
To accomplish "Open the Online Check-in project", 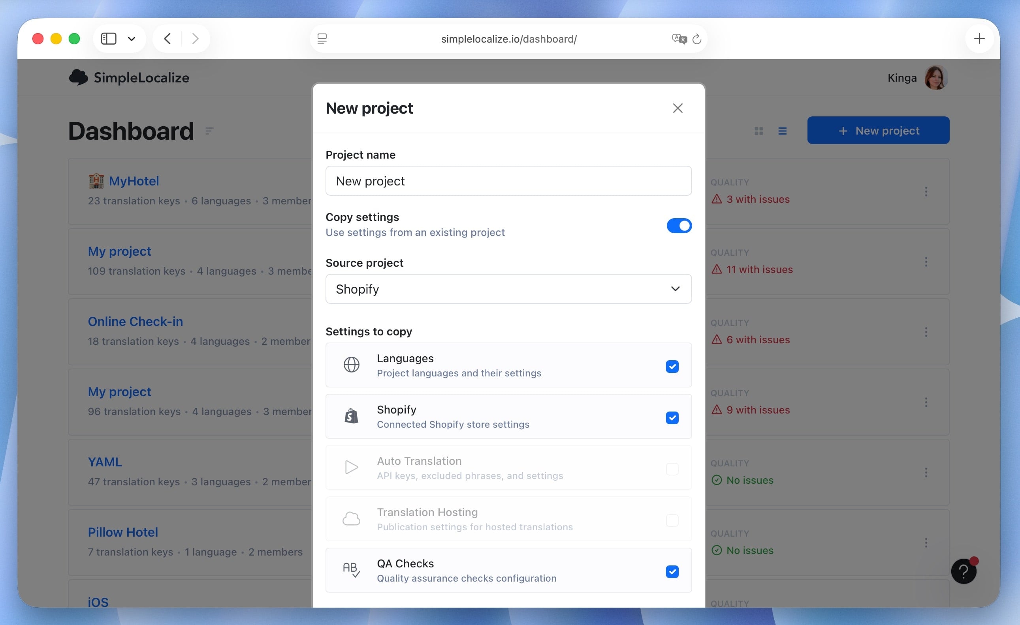I will tap(135, 321).
